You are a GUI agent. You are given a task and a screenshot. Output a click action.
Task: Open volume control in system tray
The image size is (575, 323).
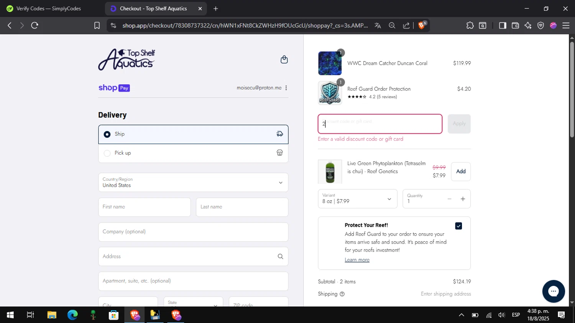[501, 315]
